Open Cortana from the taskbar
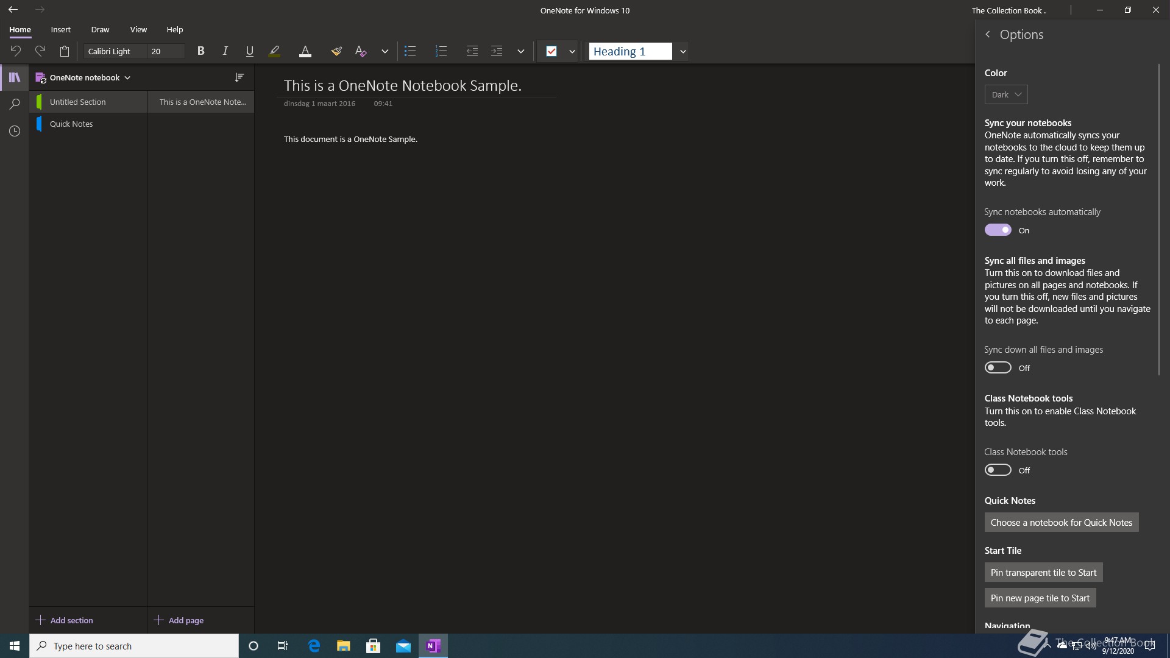 (x=253, y=646)
